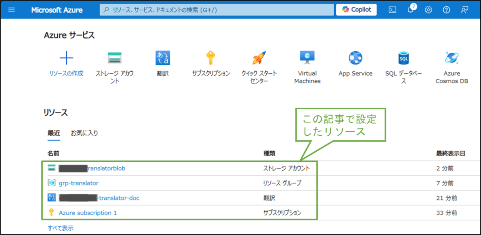
Task: Click the Virtual Machines label
Action: click(x=307, y=77)
